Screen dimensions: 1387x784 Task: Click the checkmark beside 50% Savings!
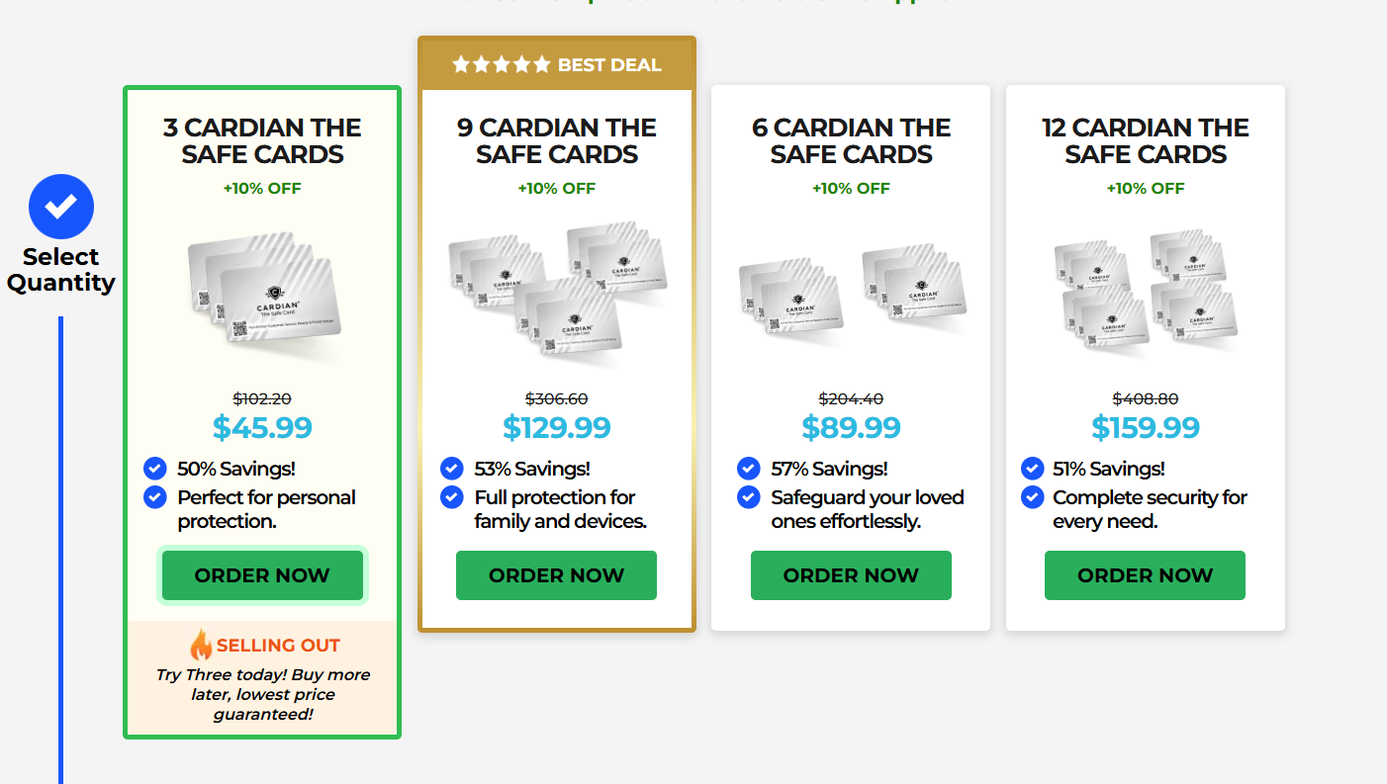click(154, 468)
